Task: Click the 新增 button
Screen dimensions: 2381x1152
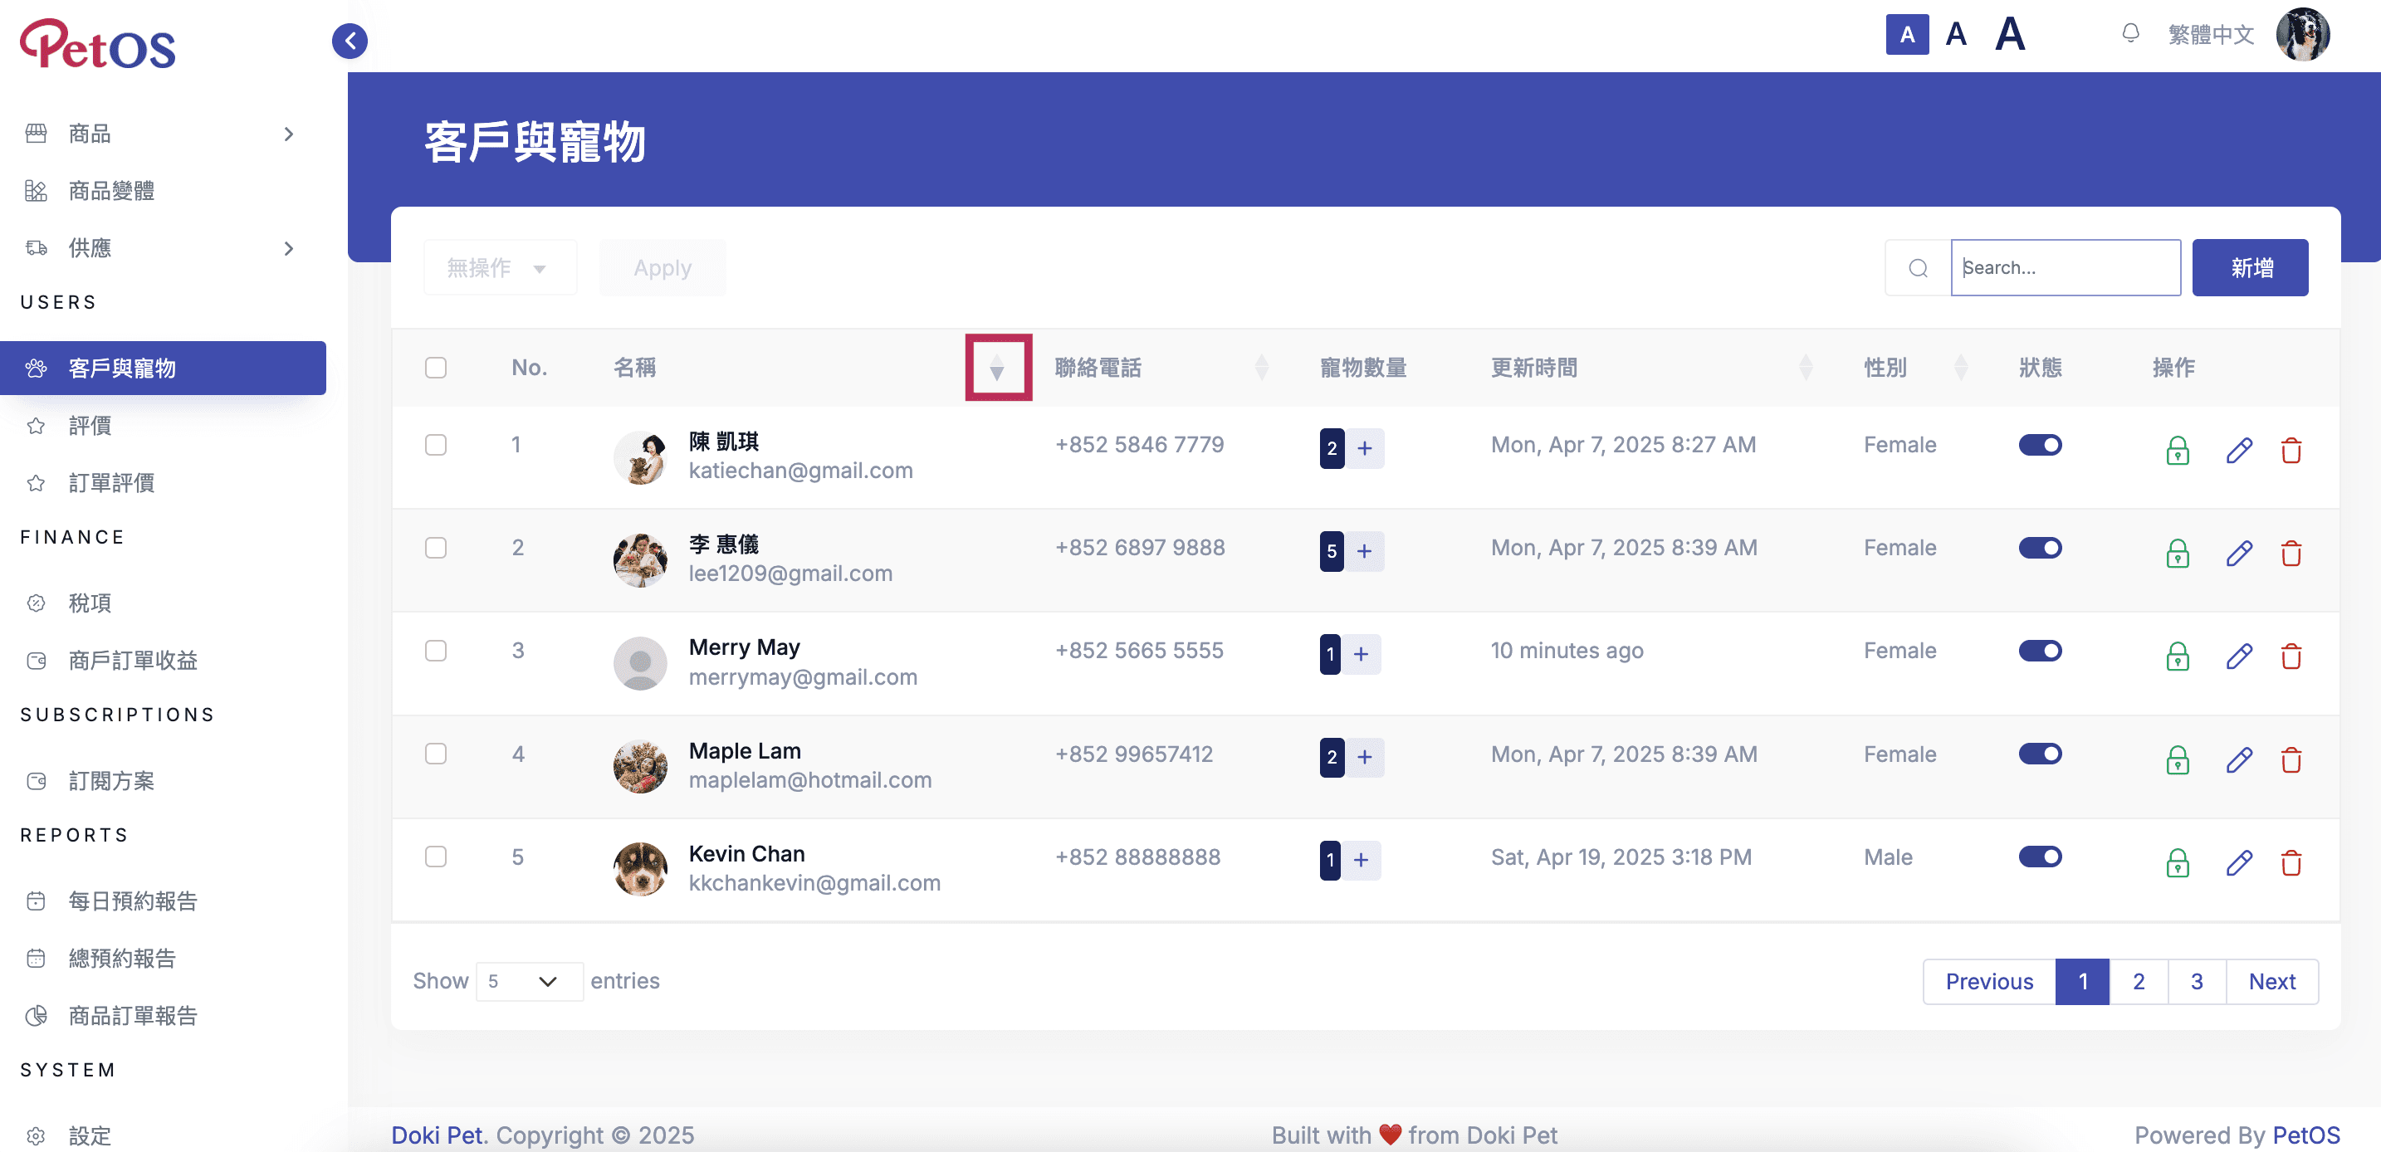Action: [2250, 268]
